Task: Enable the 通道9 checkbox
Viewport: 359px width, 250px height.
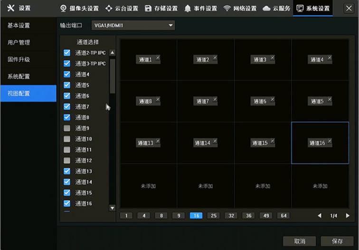Action: click(x=67, y=128)
